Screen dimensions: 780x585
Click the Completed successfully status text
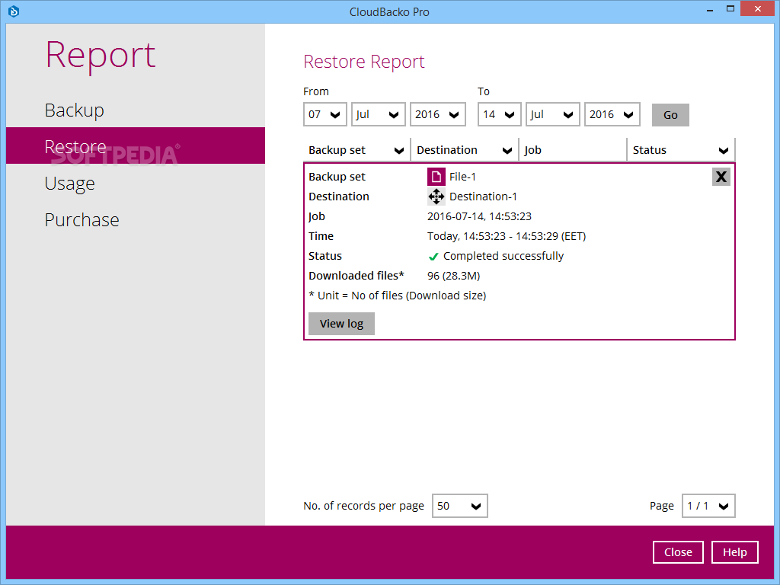(503, 256)
